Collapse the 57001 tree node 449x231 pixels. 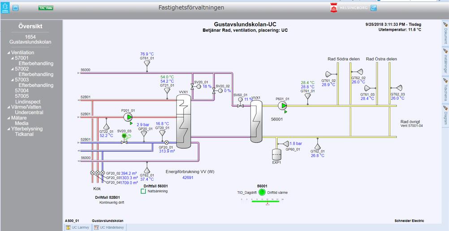click(x=13, y=58)
